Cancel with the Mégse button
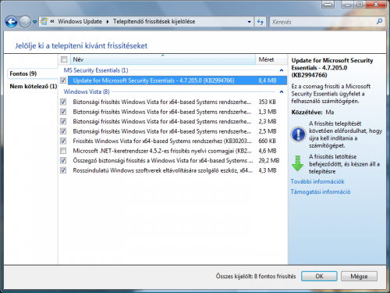Image resolution: width=390 pixels, height=293 pixels. click(359, 276)
